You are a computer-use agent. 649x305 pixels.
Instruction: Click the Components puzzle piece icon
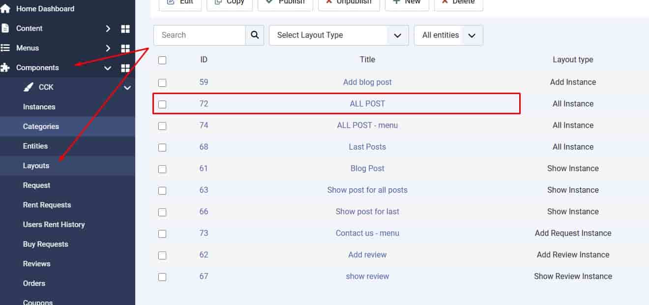click(x=5, y=68)
